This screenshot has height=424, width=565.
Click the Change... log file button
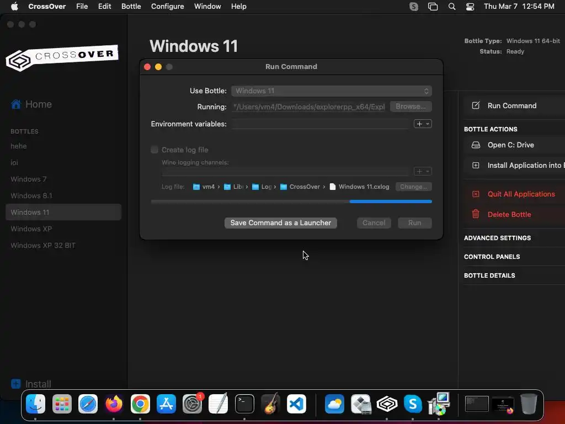[413, 187]
